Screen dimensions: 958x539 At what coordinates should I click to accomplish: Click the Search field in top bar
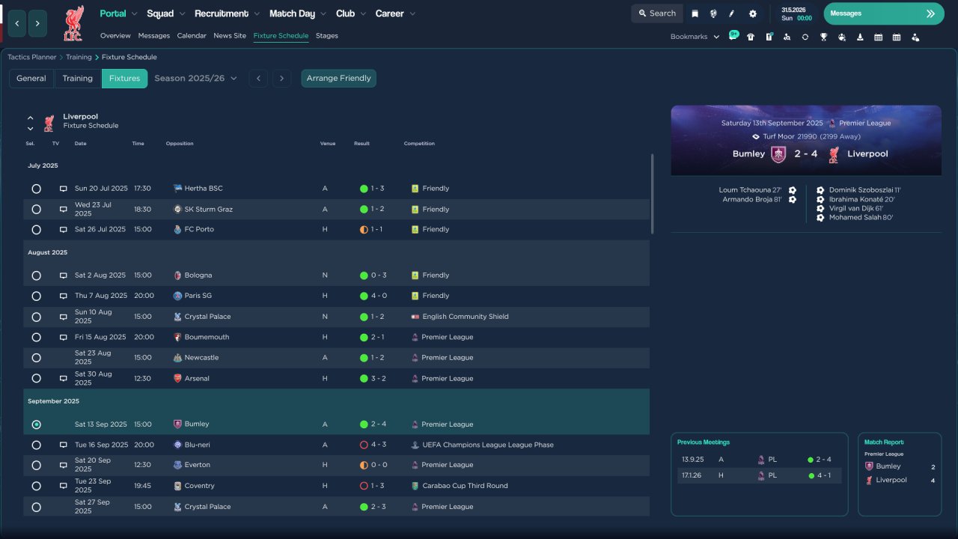tap(657, 13)
